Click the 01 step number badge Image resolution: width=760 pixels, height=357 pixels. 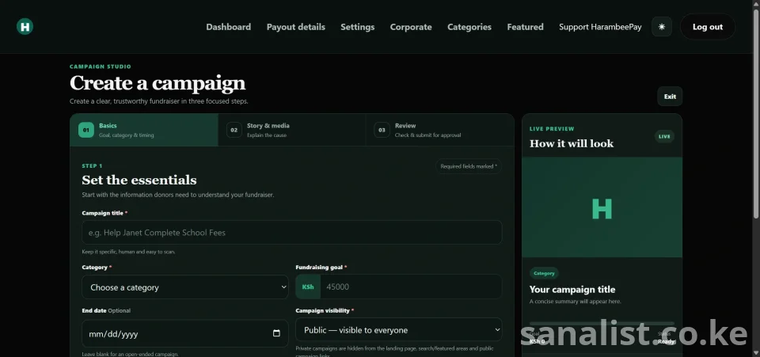point(85,130)
